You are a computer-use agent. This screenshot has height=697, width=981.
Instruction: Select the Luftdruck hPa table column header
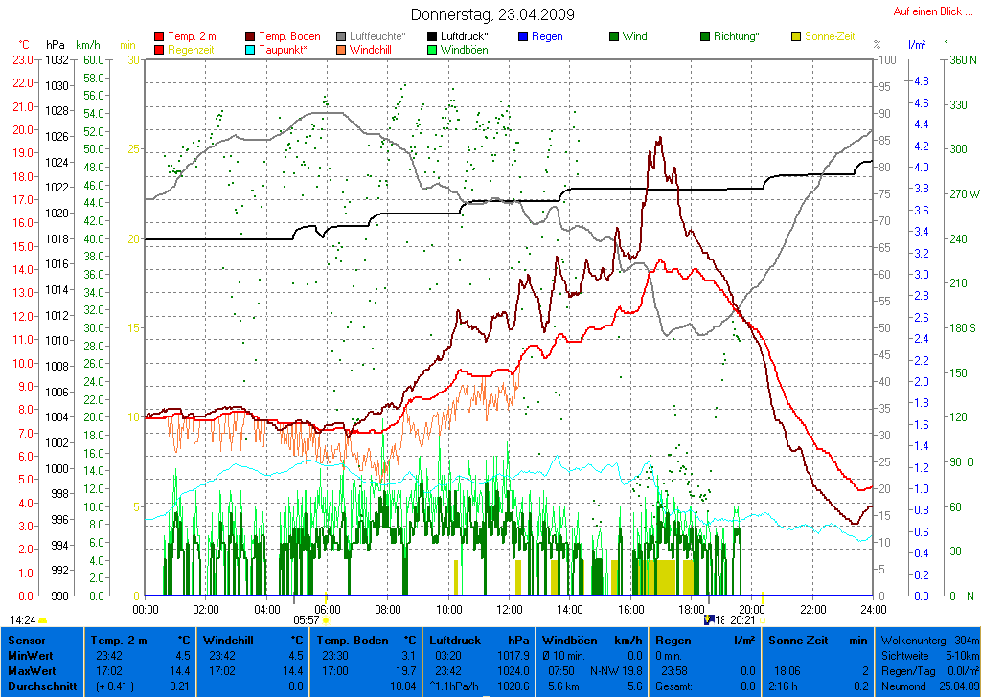479,640
